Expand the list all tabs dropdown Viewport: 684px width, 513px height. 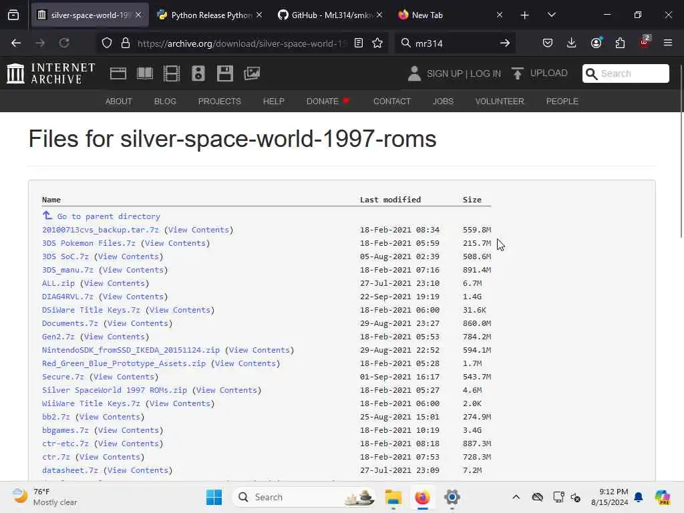click(552, 15)
